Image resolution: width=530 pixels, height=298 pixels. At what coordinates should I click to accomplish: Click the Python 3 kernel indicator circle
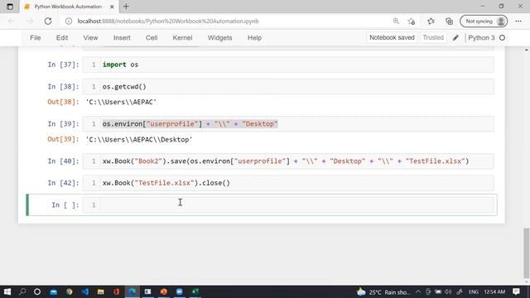pyautogui.click(x=502, y=38)
